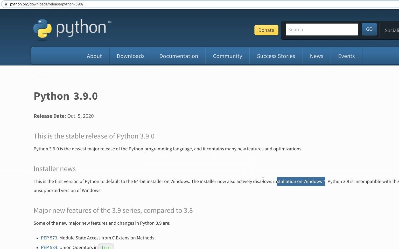Open the About menu
399x249 pixels.
click(x=94, y=56)
